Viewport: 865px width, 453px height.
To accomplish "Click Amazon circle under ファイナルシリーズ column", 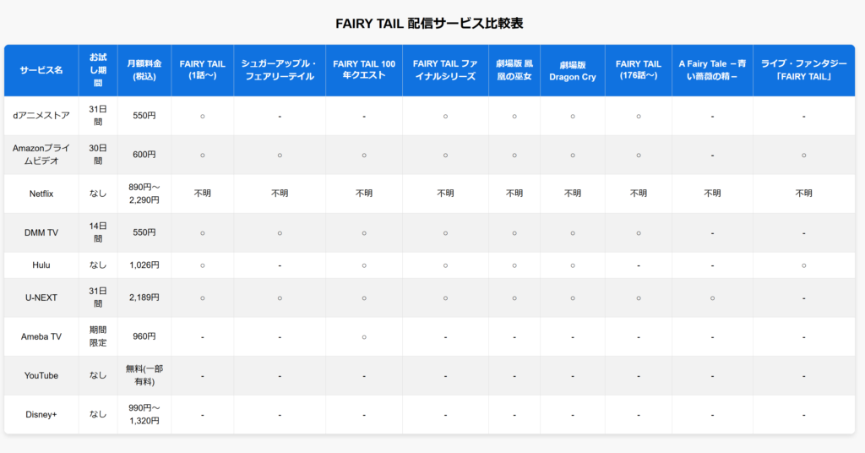I will pos(445,156).
